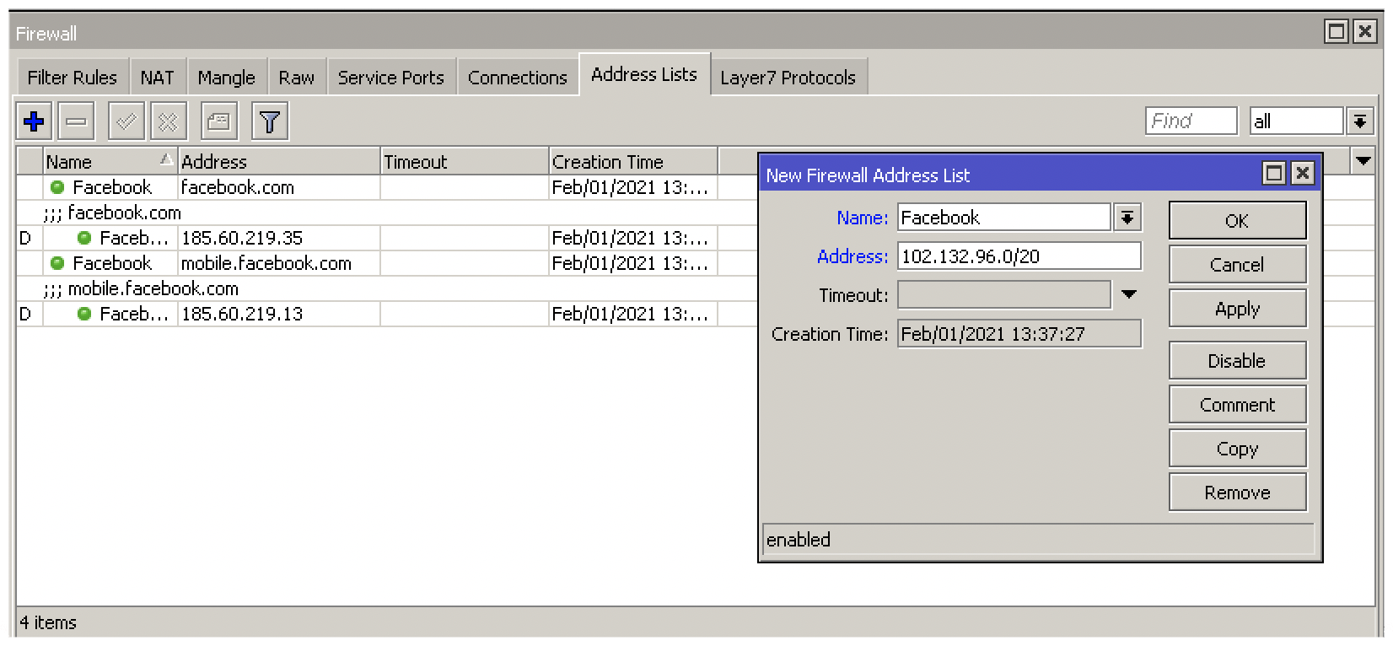Click the funnel Filter toolbar icon

[x=270, y=122]
